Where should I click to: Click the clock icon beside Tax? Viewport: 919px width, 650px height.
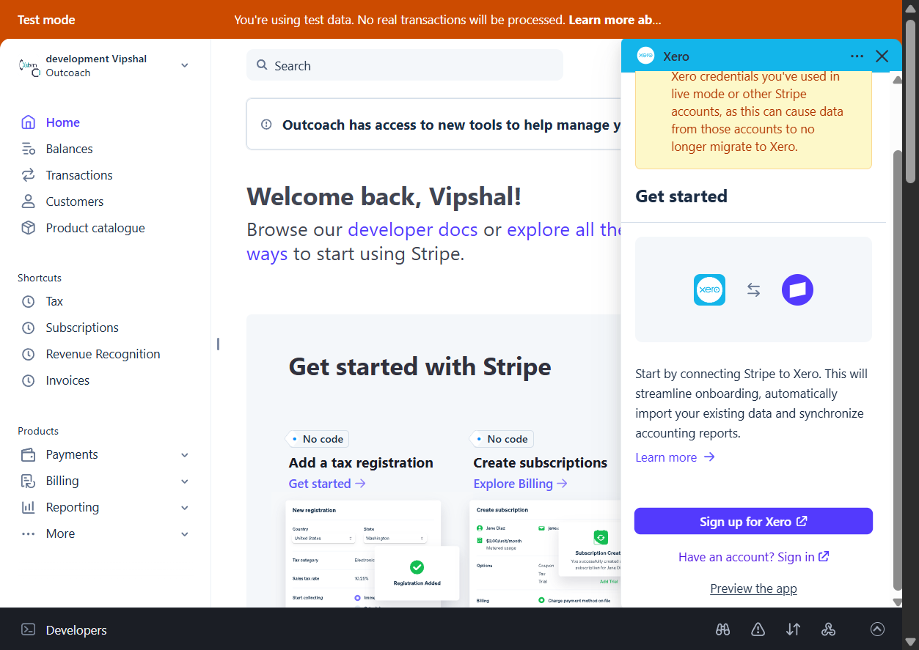coord(28,301)
